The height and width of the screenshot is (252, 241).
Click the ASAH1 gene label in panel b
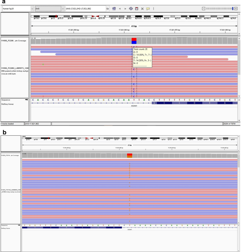click(x=129, y=230)
